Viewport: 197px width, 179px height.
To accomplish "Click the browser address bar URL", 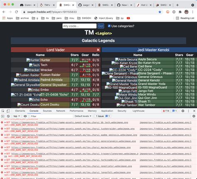I will (x=52, y=12).
